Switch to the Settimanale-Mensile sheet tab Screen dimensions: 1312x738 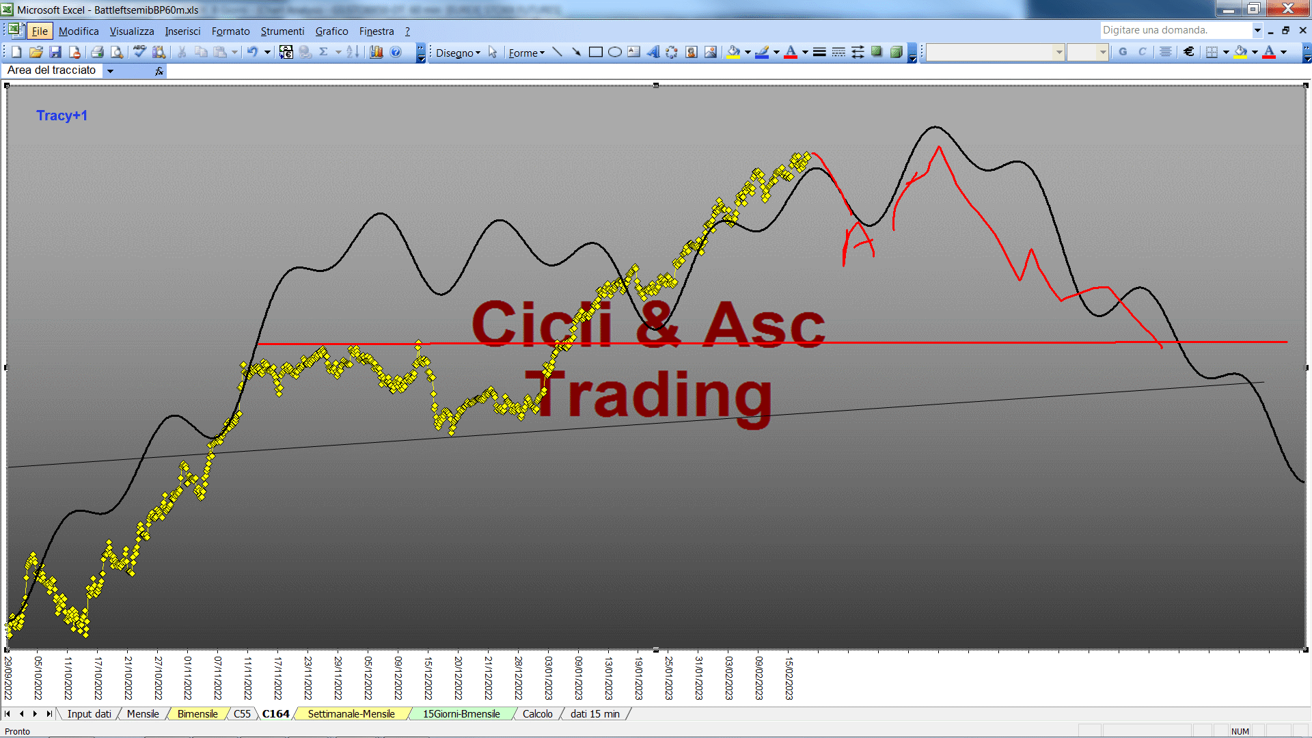[x=351, y=714]
